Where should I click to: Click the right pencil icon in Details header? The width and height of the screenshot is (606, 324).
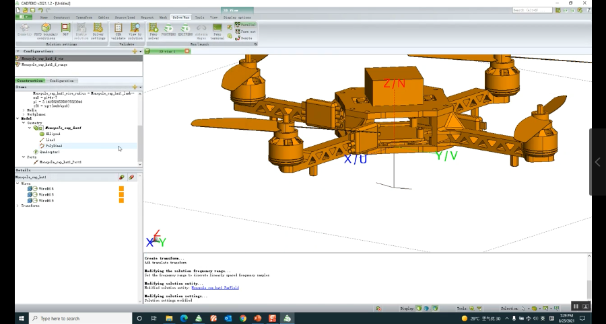click(131, 177)
